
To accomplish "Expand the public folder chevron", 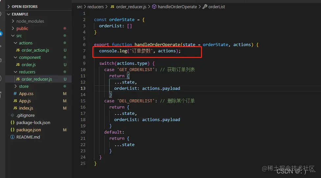I will (x=13, y=28).
